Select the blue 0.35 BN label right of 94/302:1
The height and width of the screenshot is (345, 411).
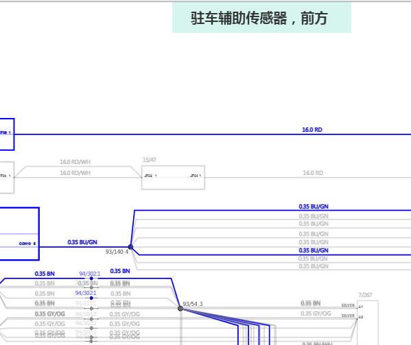tap(120, 271)
